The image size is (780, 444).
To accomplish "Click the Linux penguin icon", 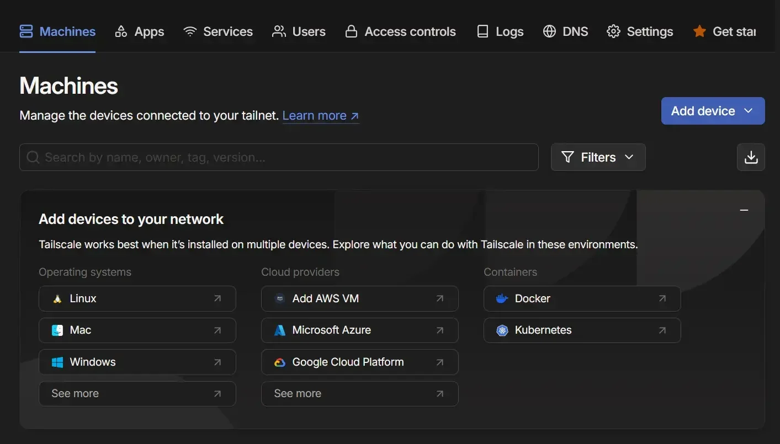I will tap(57, 298).
